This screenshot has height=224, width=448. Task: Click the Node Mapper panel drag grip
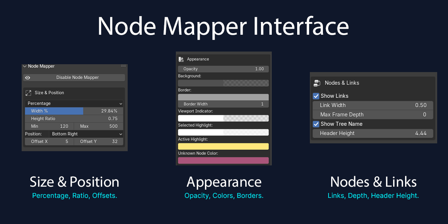(x=123, y=66)
